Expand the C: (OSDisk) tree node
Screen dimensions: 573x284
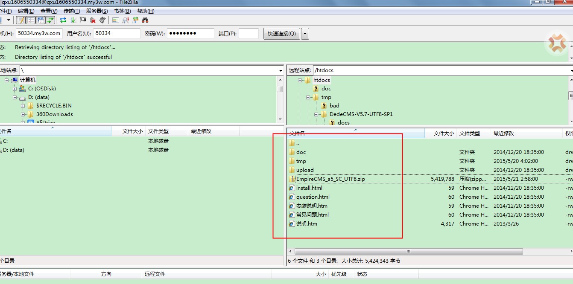pos(15,89)
